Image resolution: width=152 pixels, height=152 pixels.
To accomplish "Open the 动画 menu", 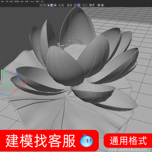I will tap(7, 2).
